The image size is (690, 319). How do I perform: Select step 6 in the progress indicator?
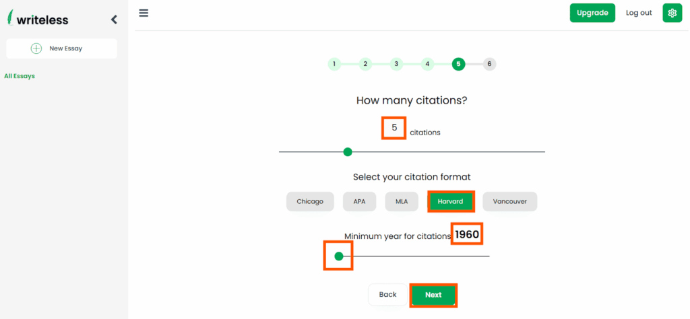coord(489,64)
